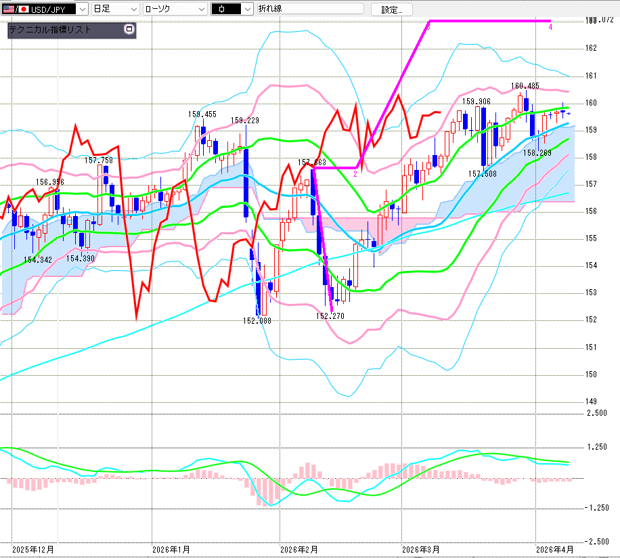Click the 2026年2月 date axis label
The image size is (620, 558).
click(298, 549)
